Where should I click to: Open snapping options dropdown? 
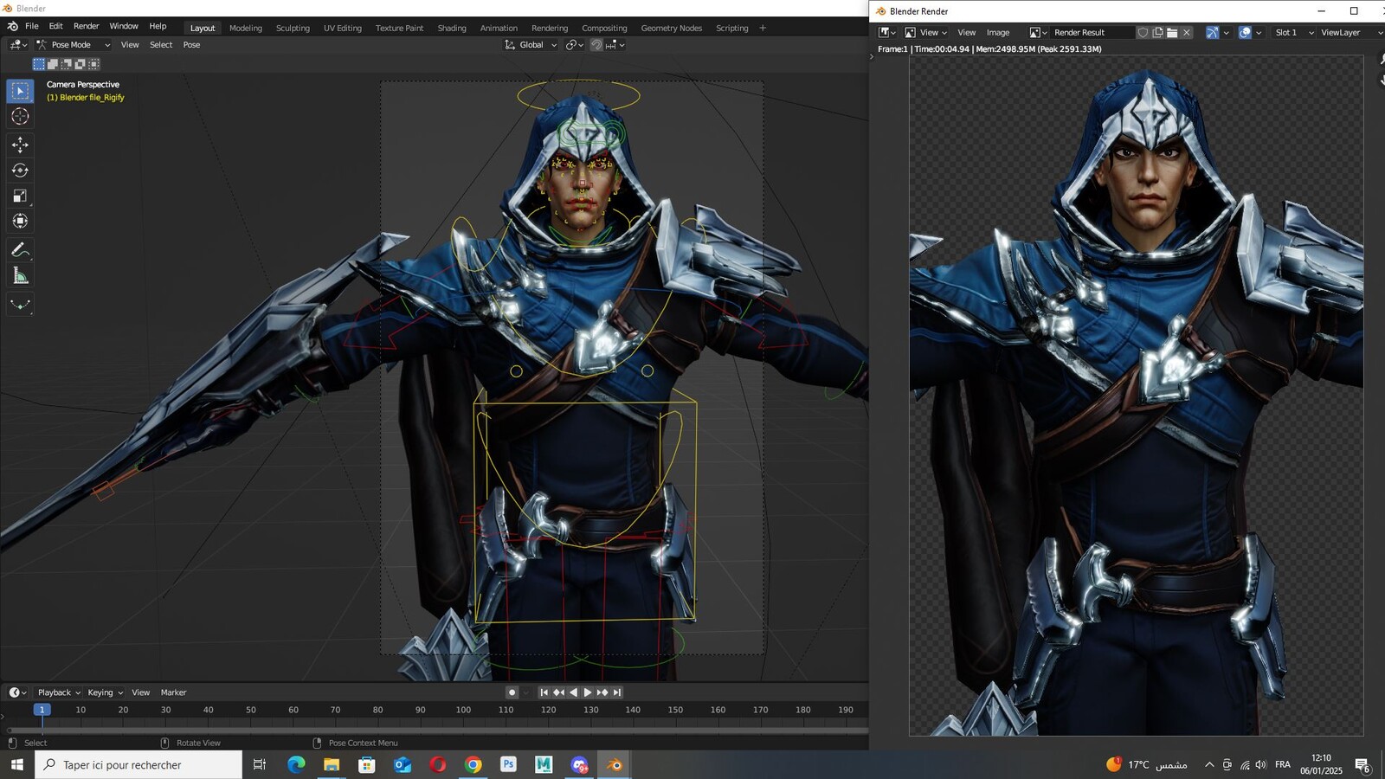[x=616, y=45]
